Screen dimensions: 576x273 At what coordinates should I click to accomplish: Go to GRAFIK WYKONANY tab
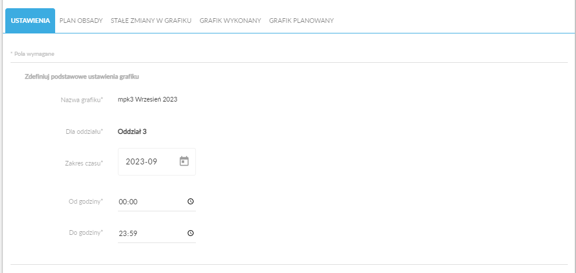tap(231, 21)
